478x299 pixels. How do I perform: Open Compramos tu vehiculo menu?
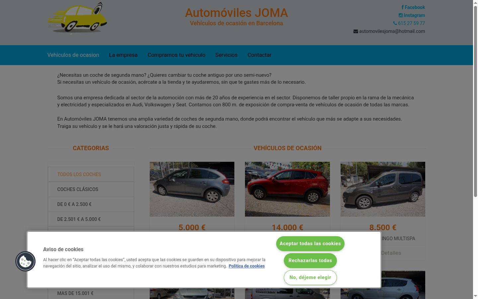176,55
